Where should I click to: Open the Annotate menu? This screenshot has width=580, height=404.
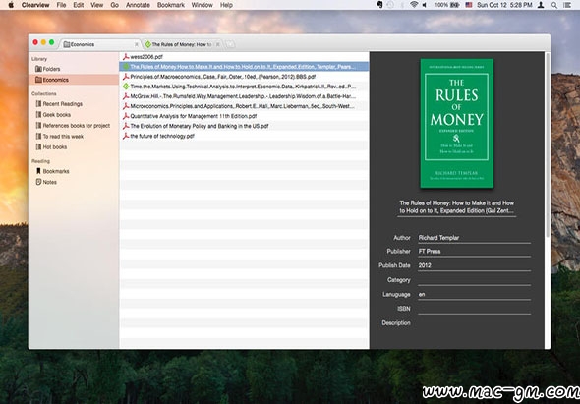click(x=138, y=5)
